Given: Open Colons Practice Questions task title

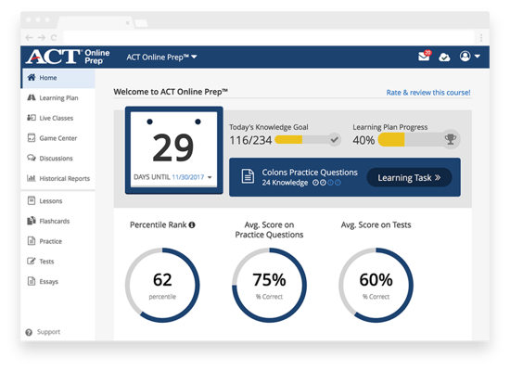Looking at the screenshot, I should point(310,173).
